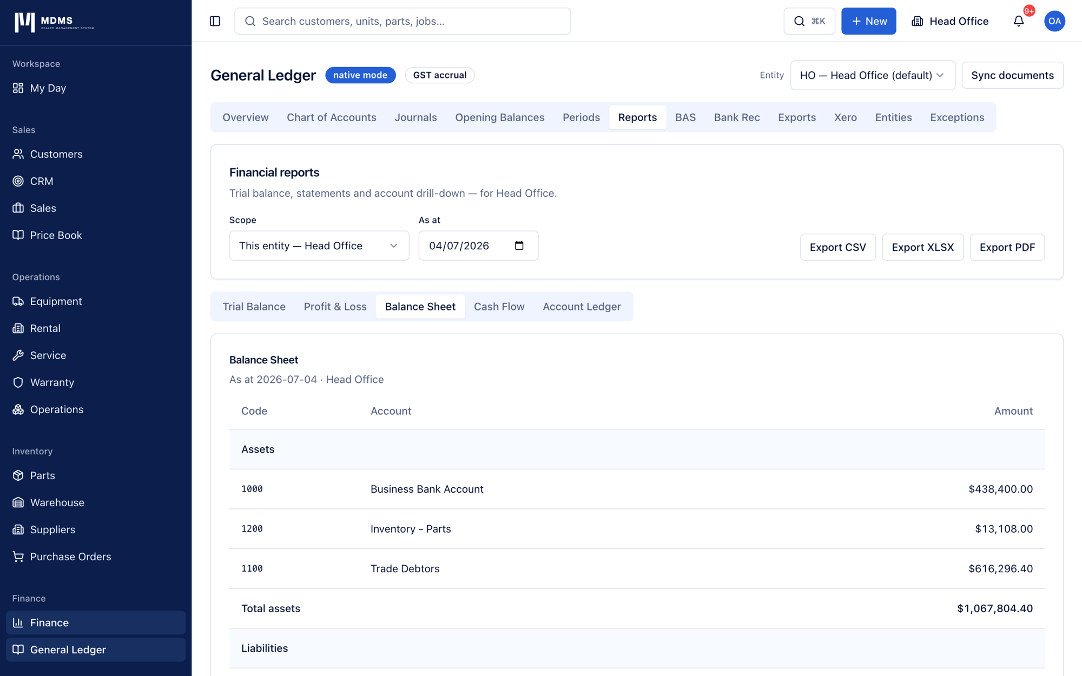This screenshot has height=676, width=1082.
Task: Open the calendar picker icon in As at field
Action: pyautogui.click(x=519, y=246)
